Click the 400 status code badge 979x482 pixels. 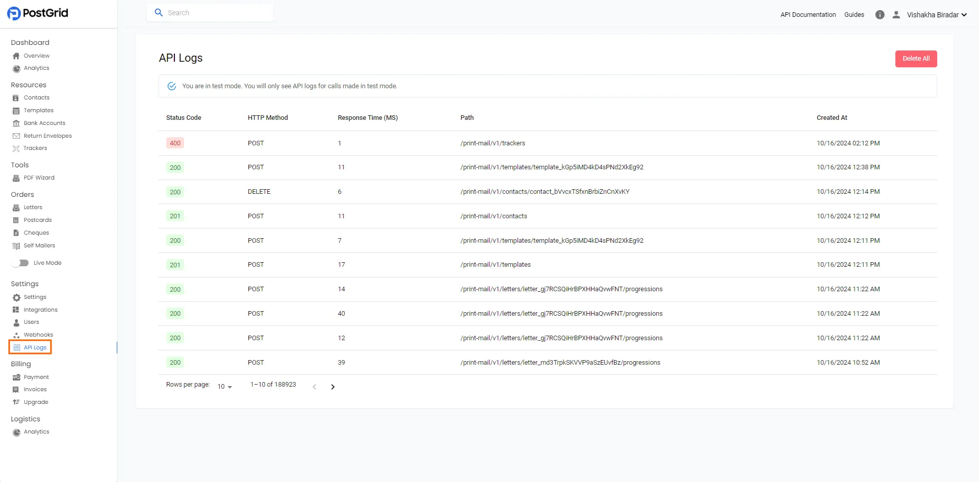point(175,143)
